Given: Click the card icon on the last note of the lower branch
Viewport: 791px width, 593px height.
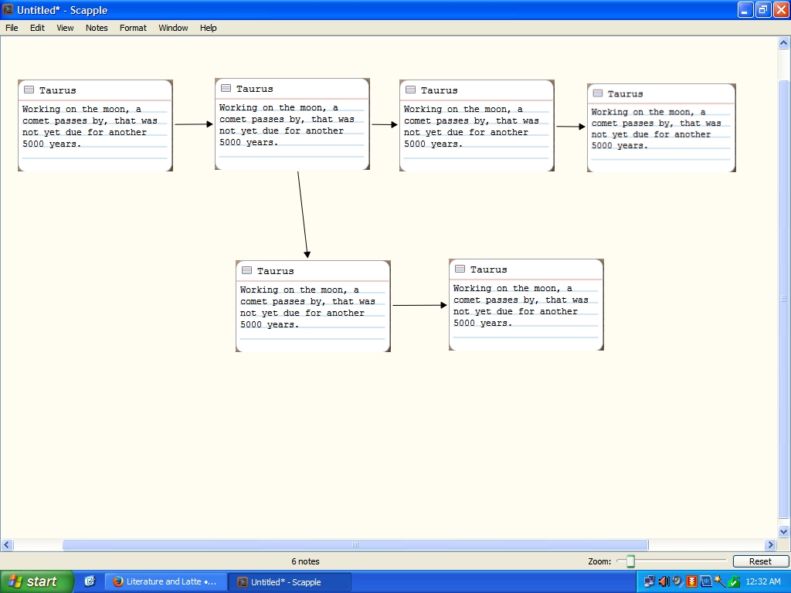Looking at the screenshot, I should pyautogui.click(x=460, y=269).
